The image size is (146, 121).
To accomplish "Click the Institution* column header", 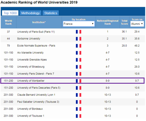I will [39, 22].
